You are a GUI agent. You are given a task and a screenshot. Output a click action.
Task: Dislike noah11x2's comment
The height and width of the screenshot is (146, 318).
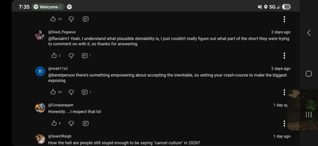[71, 92]
